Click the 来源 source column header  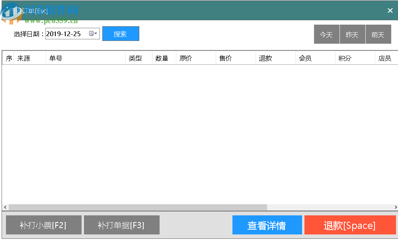[25, 58]
